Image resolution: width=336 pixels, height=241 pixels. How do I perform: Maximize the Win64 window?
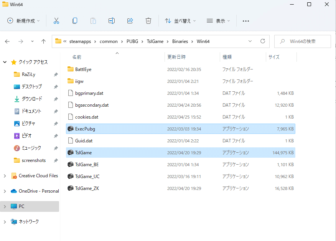(x=309, y=4)
